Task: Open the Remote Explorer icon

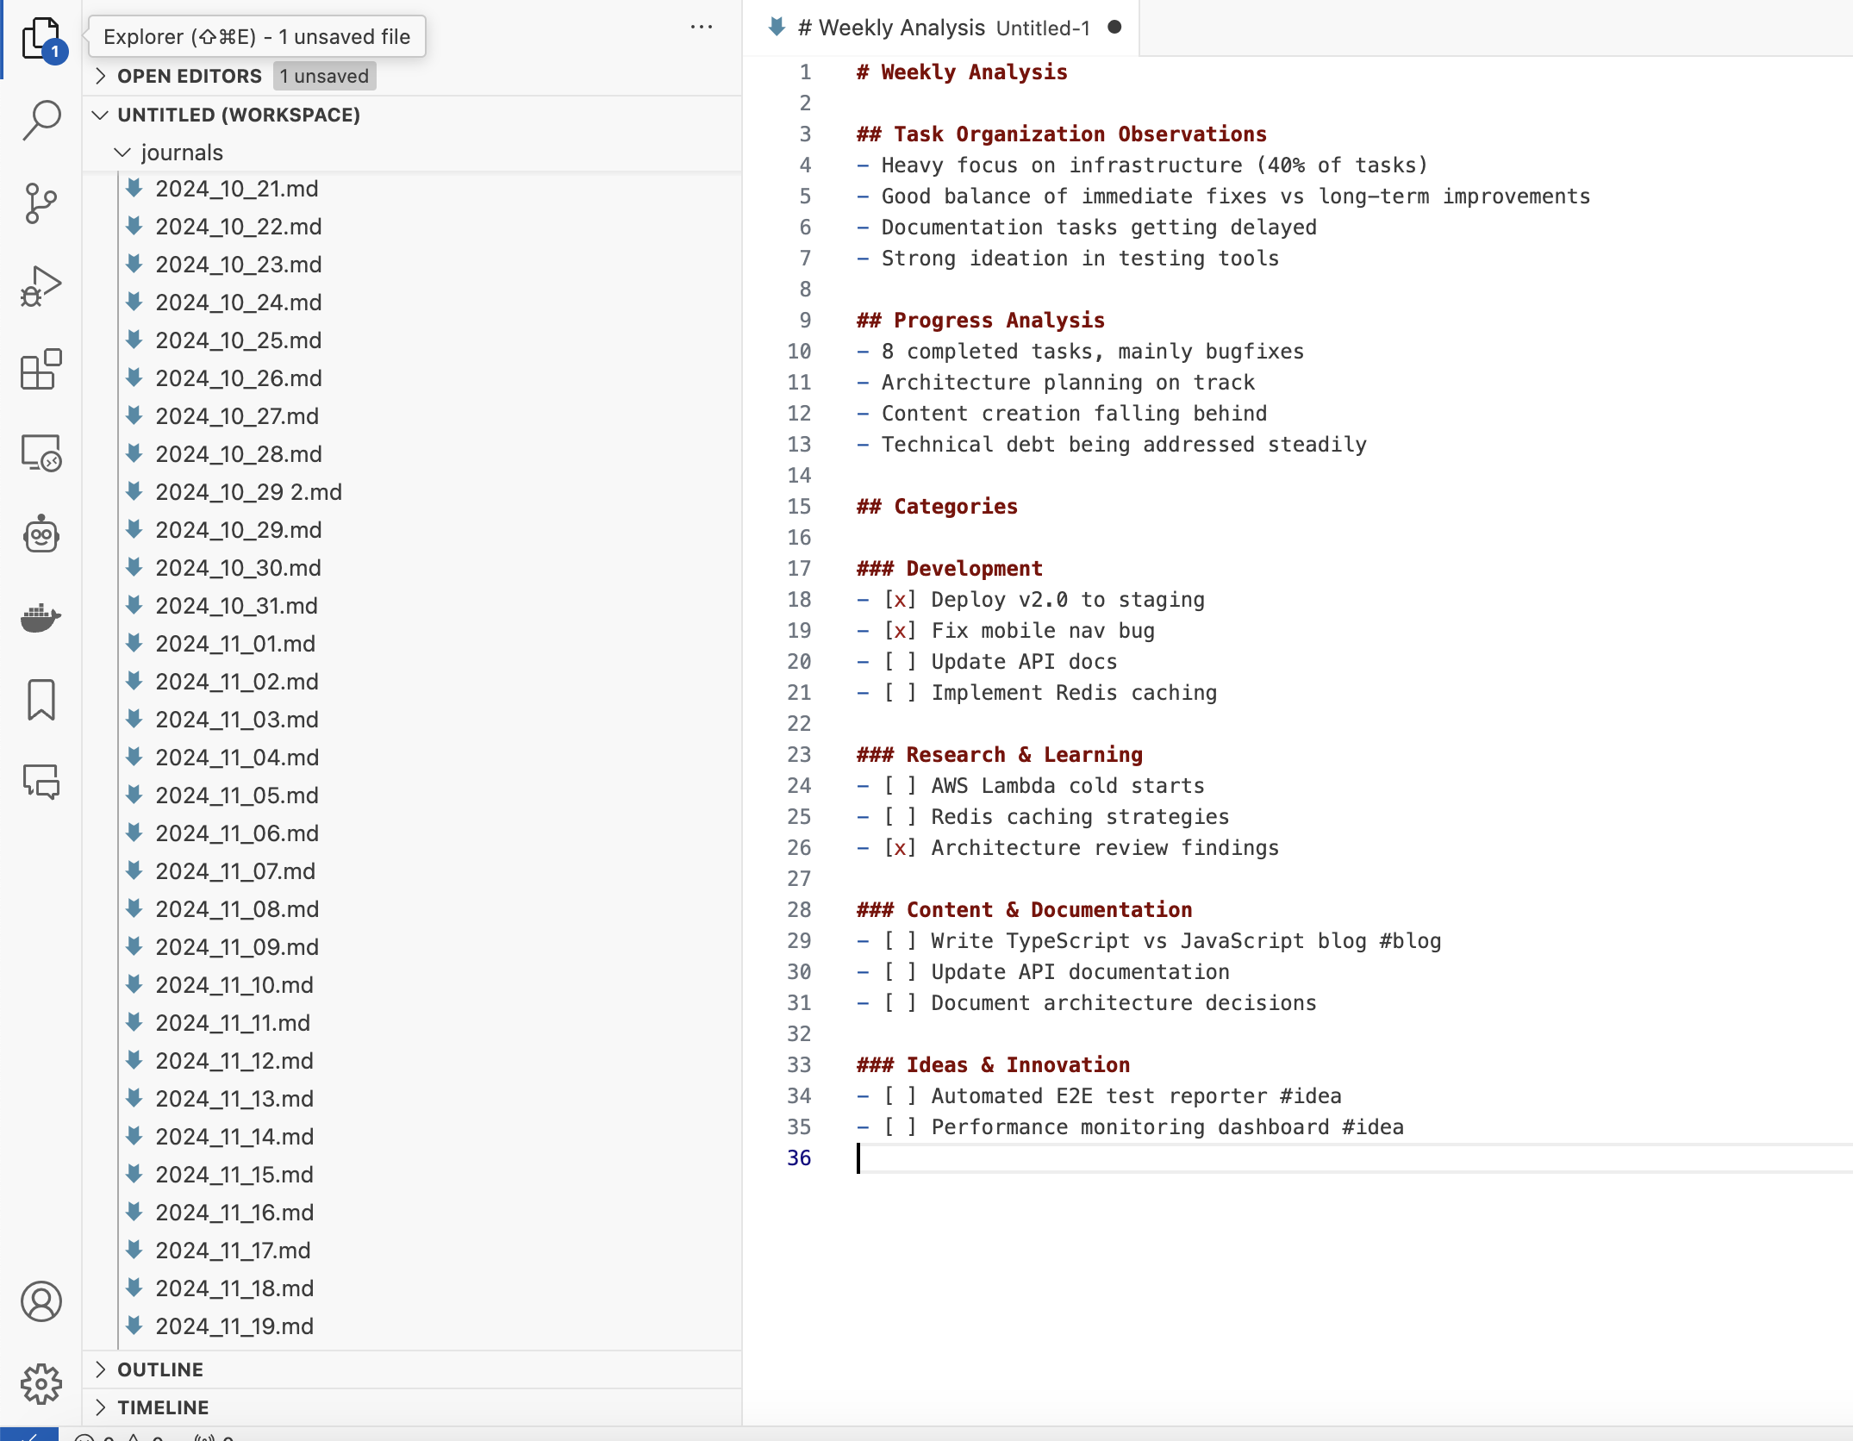Action: pyautogui.click(x=41, y=452)
